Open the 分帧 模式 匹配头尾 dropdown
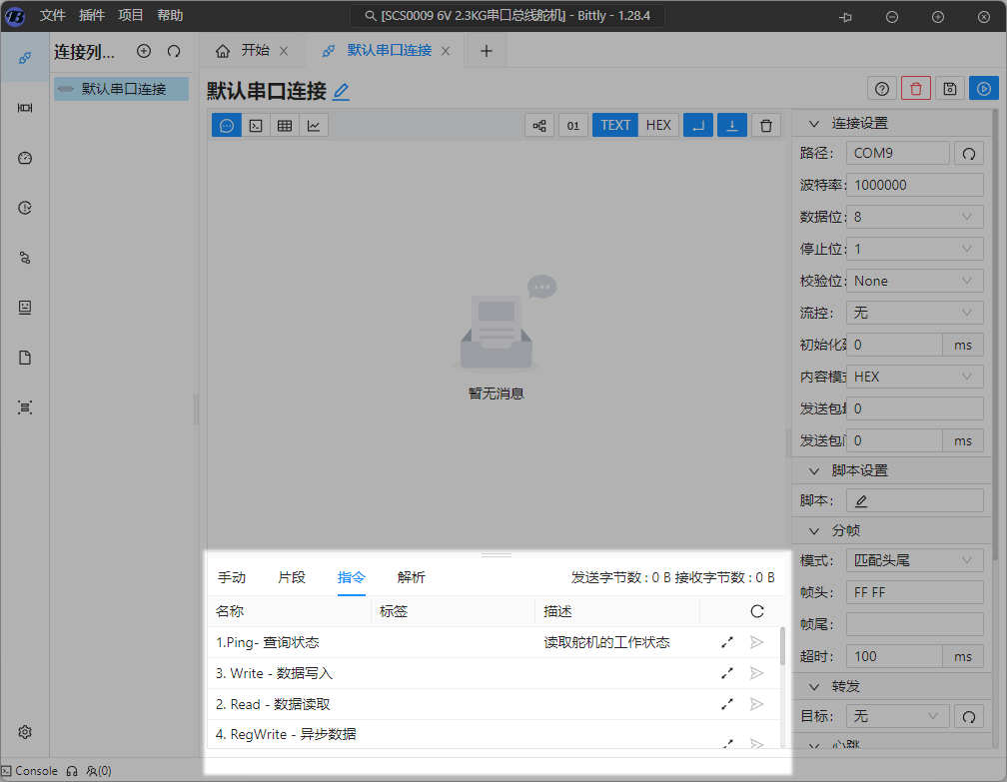Screen dimensions: 1007x782 (x=914, y=560)
